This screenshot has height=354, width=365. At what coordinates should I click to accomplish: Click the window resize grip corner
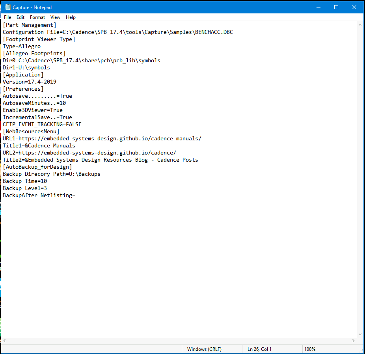click(361, 351)
